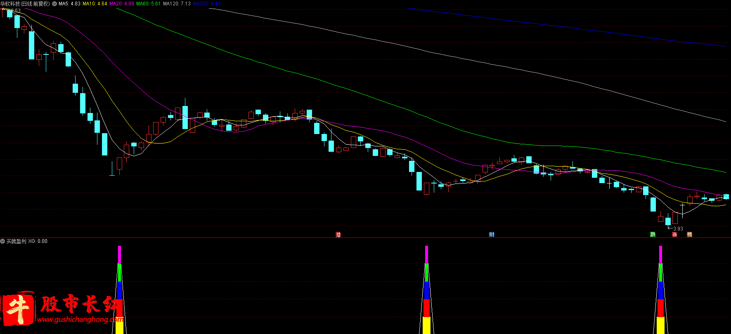The height and width of the screenshot is (334, 731).
Task: Click the 3.93 low price label
Action: tap(678, 228)
